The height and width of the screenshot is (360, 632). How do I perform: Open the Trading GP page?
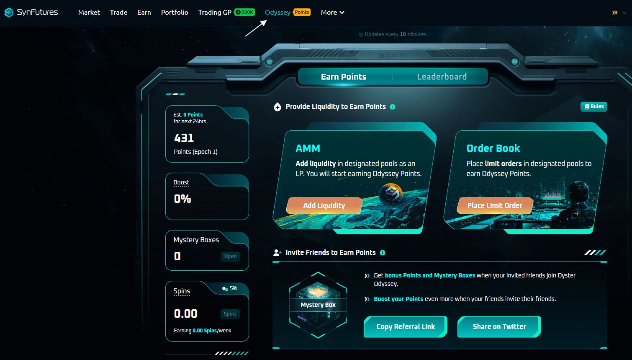click(215, 13)
